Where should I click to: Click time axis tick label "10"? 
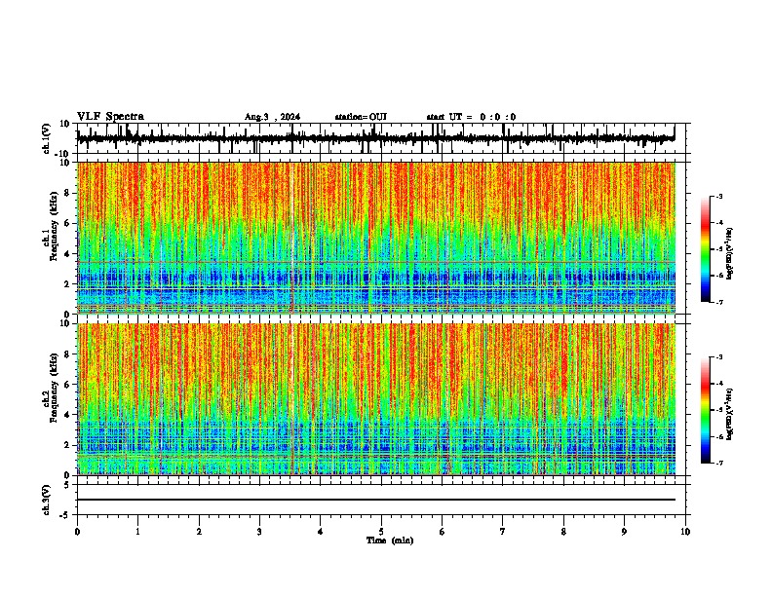coord(685,532)
